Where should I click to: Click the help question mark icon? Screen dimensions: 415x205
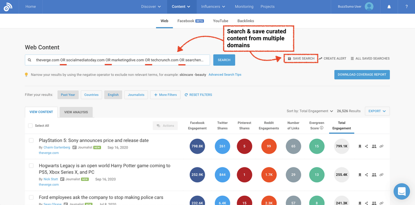(406, 7)
